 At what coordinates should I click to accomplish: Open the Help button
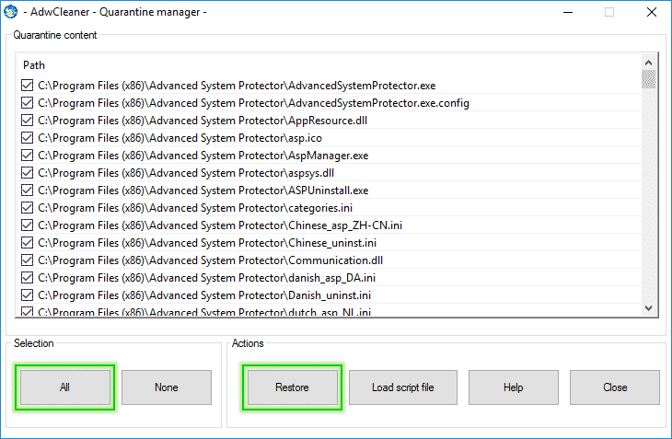click(513, 387)
